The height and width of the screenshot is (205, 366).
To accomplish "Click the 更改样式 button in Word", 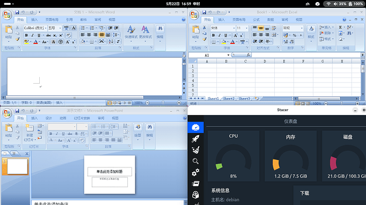I will [x=145, y=33].
